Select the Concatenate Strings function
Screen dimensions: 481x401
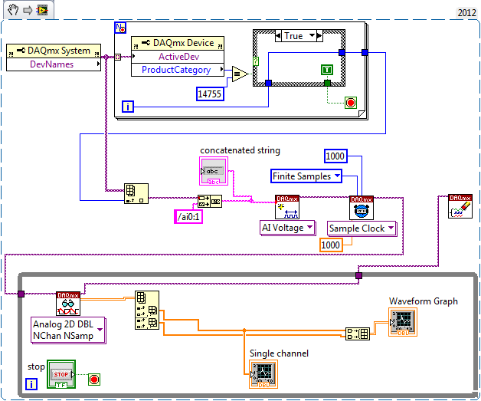[210, 201]
